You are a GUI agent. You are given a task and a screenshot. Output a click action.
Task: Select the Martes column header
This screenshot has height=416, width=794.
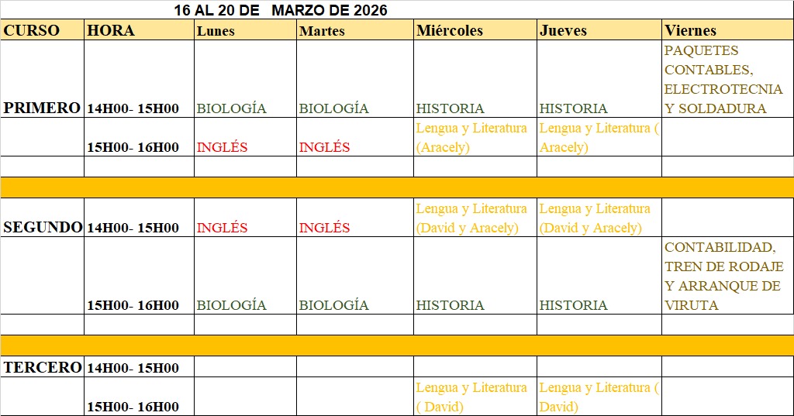tap(322, 31)
